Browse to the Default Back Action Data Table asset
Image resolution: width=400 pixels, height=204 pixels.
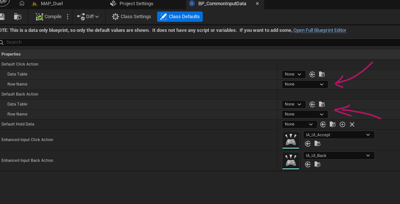tap(322, 104)
